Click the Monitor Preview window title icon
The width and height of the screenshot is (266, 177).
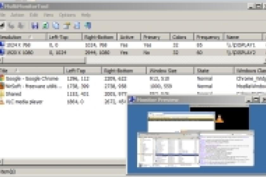[x=132, y=100]
